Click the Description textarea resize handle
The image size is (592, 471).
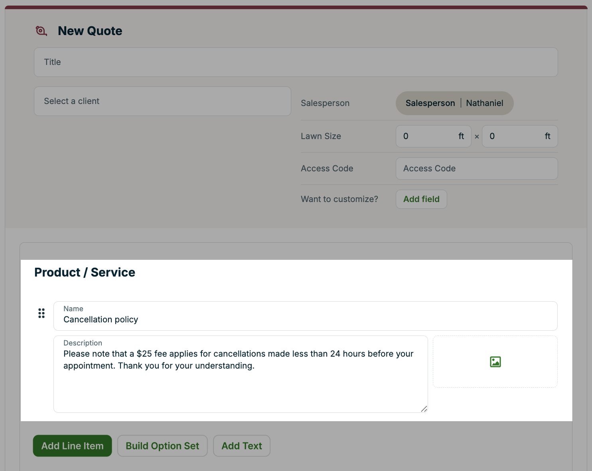pyautogui.click(x=424, y=409)
